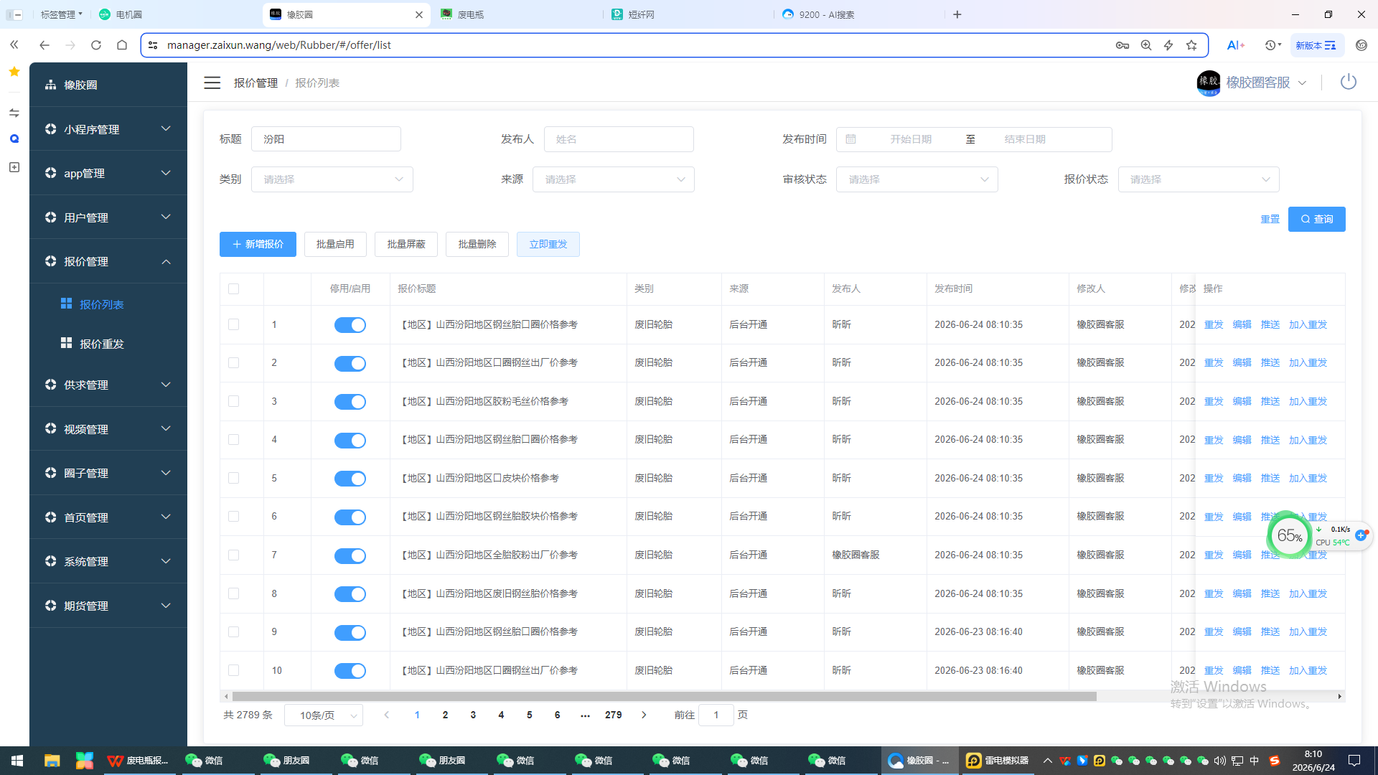Open the 报价状态 dropdown
Screen dimensions: 1378x775
coord(1199,179)
